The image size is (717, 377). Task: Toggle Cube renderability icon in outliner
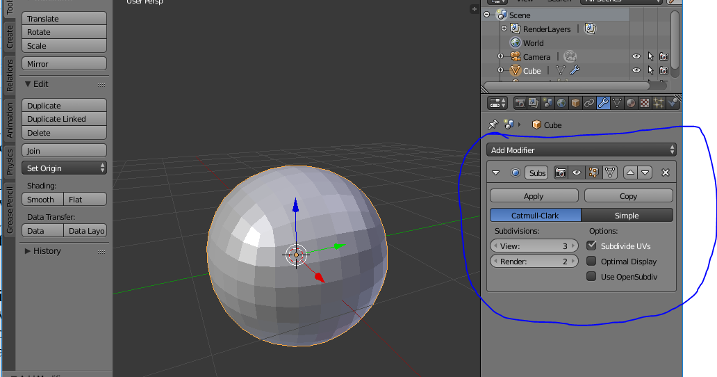(x=664, y=70)
